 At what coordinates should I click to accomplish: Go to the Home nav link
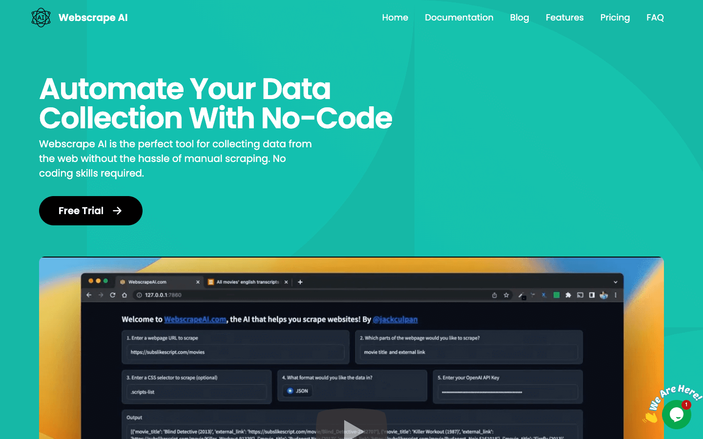pos(395,18)
